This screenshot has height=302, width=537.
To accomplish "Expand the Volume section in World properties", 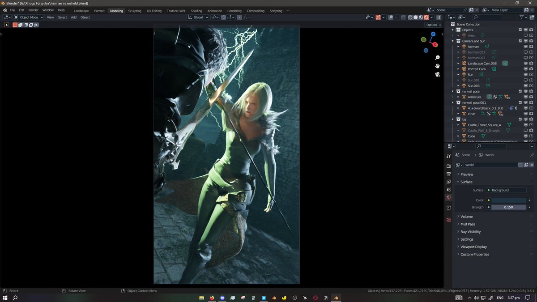I will point(466,217).
